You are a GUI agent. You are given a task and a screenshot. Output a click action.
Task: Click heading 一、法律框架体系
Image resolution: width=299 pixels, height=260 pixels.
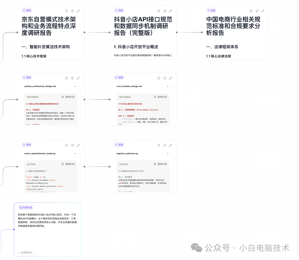(222, 47)
